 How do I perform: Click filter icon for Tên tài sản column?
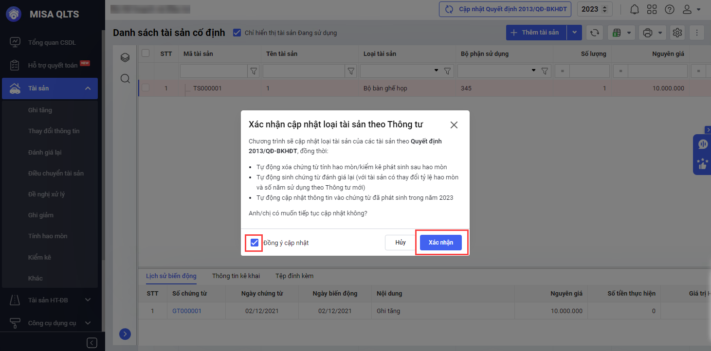351,71
